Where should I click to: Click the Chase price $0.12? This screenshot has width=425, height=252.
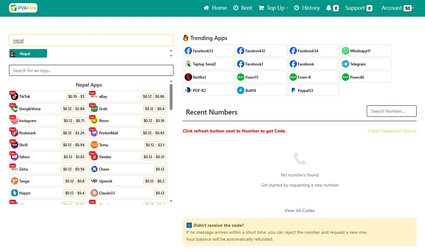pos(160,169)
